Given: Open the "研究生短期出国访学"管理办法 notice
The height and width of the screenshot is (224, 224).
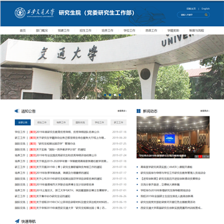Looking at the screenshot, I should tap(52, 144).
